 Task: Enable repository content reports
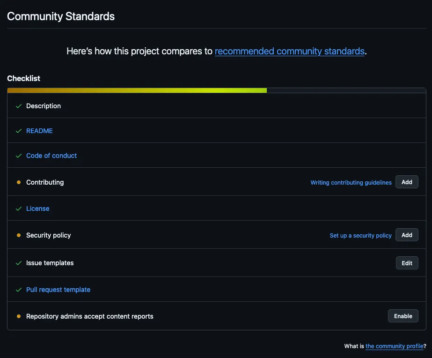(x=403, y=316)
